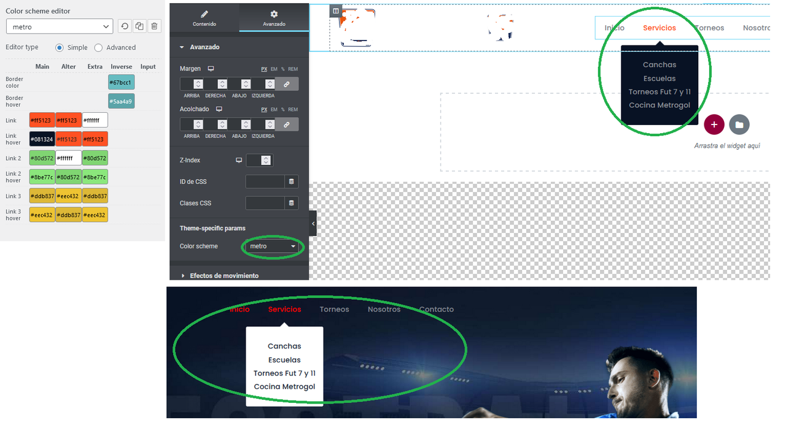Click Nosotros in the bottom site menu
The width and height of the screenshot is (786, 425).
pos(384,309)
